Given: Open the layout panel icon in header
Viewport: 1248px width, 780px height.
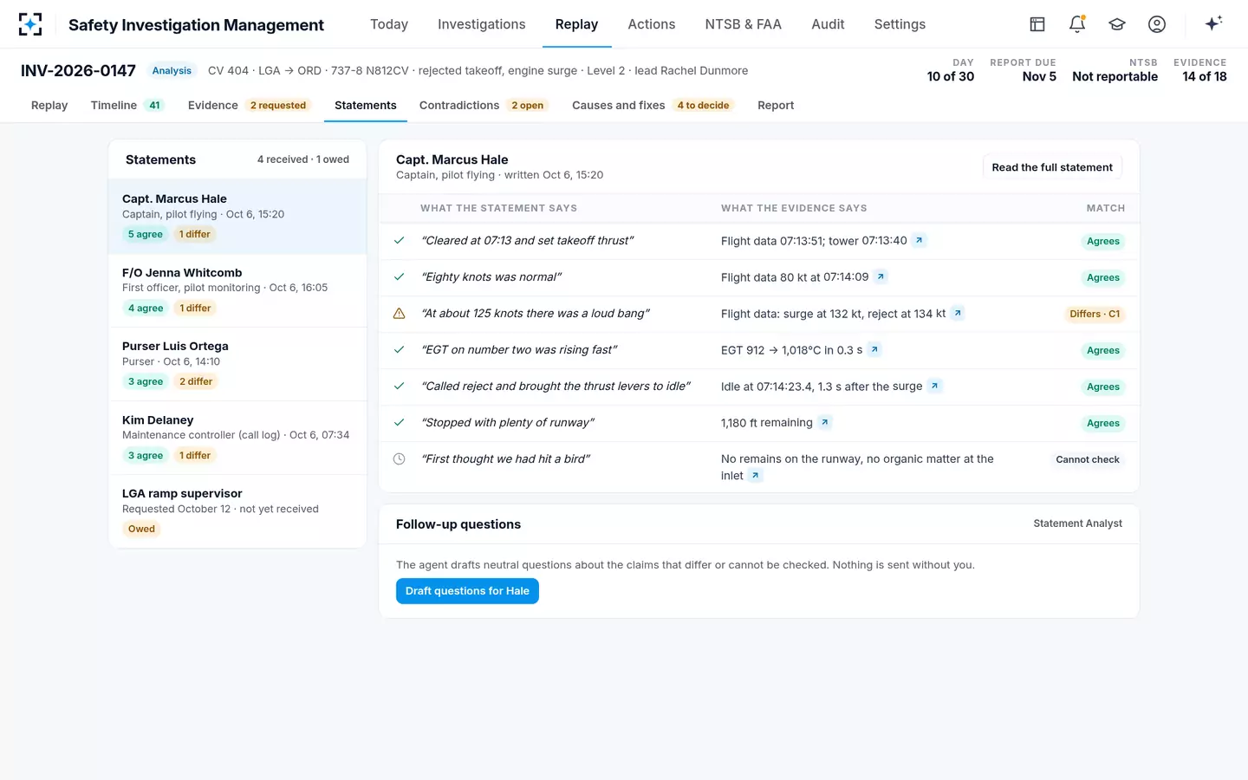Looking at the screenshot, I should pos(1037,24).
